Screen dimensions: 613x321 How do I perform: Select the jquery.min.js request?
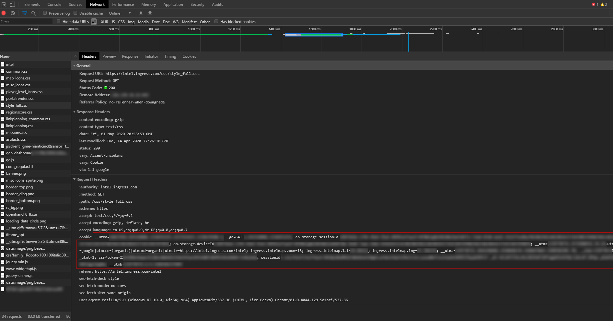point(35,262)
